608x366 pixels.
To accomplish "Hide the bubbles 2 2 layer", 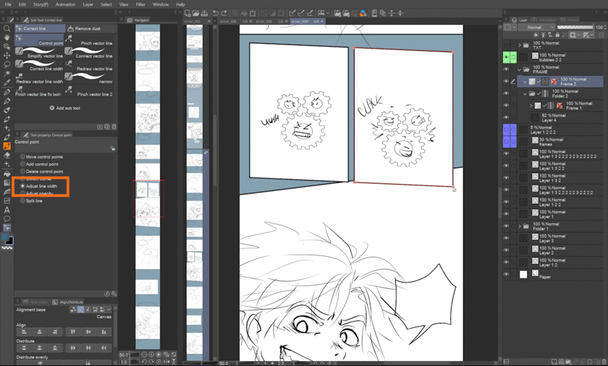I will click(x=506, y=58).
